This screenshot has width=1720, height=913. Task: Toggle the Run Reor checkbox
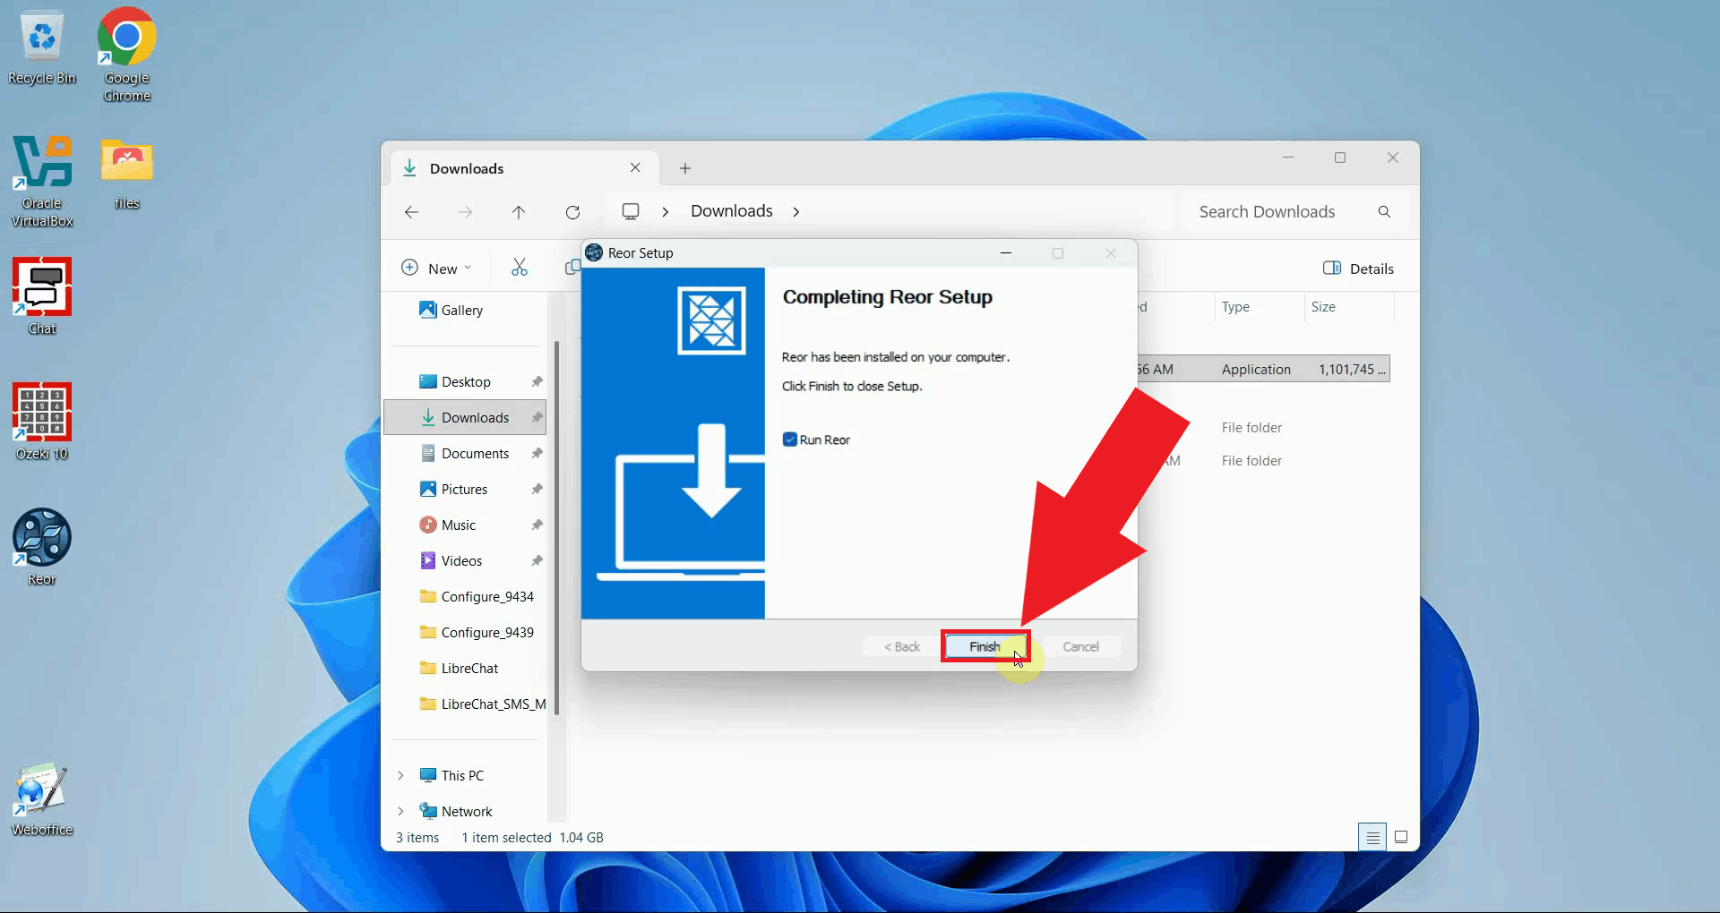pos(790,439)
